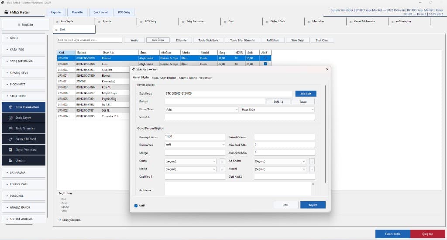Open the Alt Grubu selection dropdown
Viewport: 447px width, 240px height.
click(x=280, y=161)
